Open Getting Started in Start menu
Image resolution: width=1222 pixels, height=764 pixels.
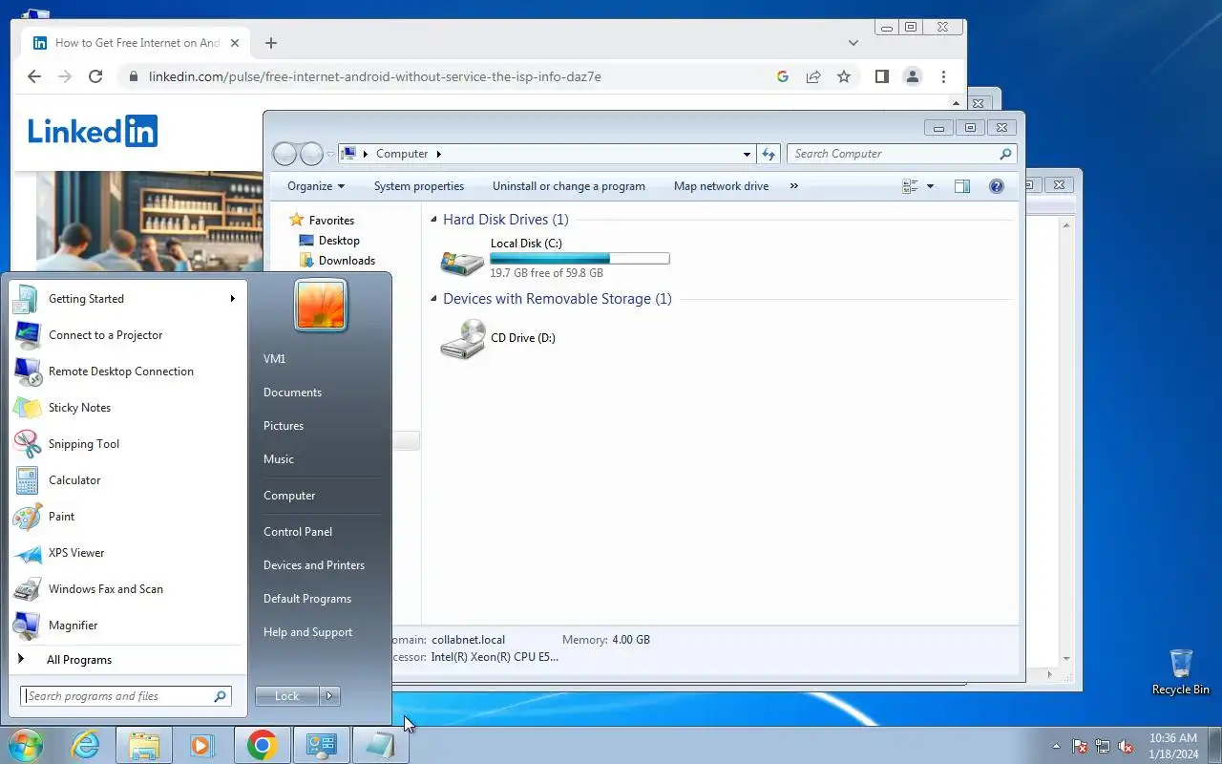coord(124,299)
